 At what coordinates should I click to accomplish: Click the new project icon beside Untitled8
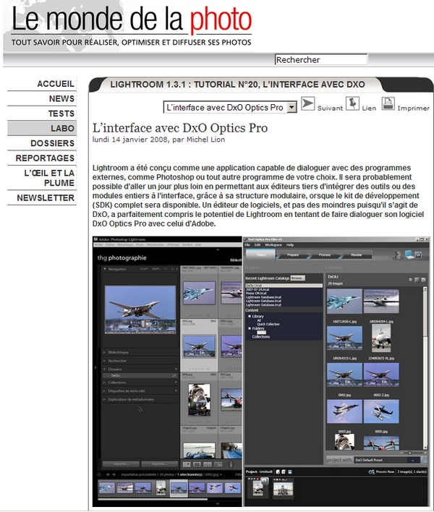pos(278,472)
